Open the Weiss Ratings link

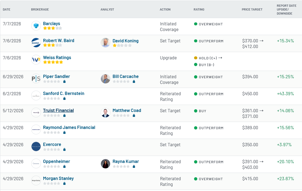point(57,57)
